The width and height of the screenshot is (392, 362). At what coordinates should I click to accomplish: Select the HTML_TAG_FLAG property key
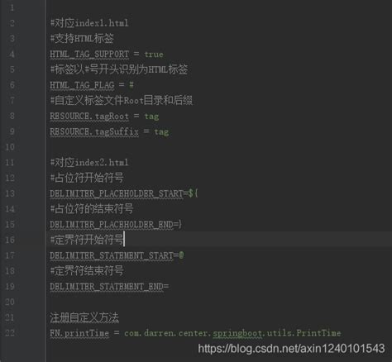tap(82, 85)
